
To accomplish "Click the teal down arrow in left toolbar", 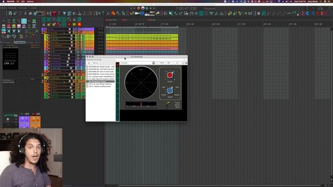I will pyautogui.click(x=14, y=31).
